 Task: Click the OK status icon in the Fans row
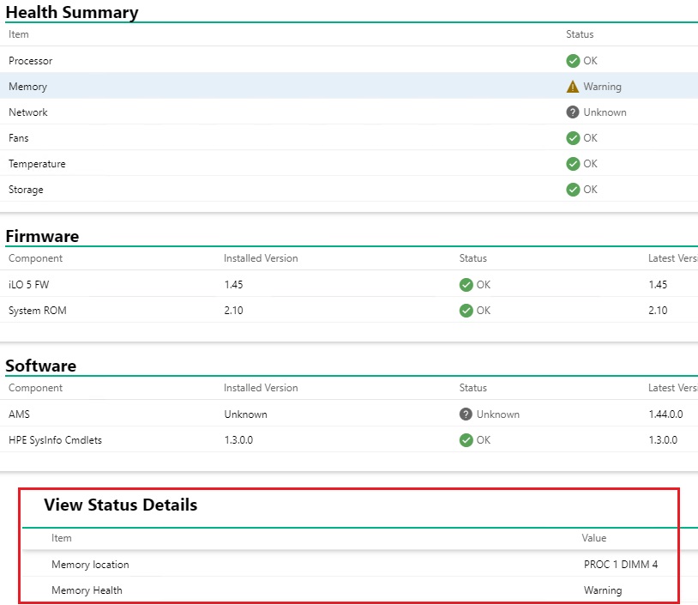point(572,137)
